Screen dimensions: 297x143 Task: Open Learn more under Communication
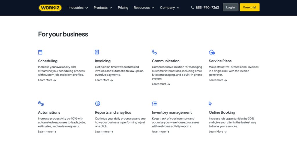[x=161, y=84]
